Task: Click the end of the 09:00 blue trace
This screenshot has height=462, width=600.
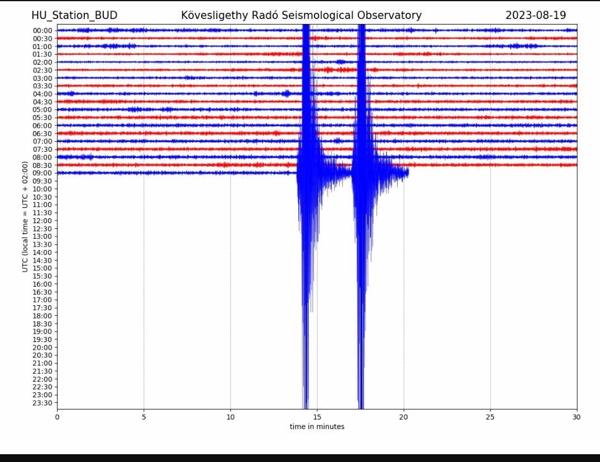Action: click(x=407, y=173)
